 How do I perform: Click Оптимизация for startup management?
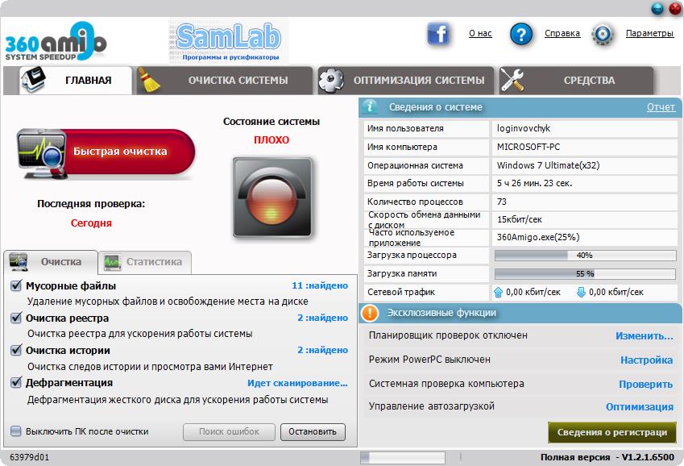click(640, 406)
